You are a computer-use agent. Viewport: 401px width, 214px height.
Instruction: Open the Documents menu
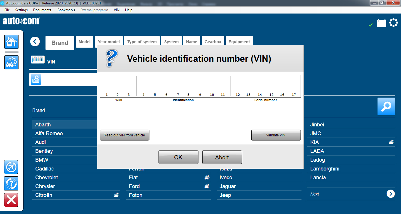tap(42, 10)
